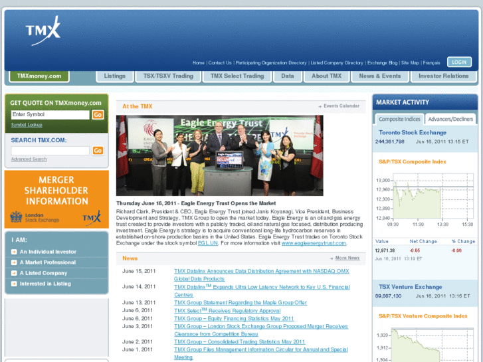Click the TSX Venture volume figure 89,887,130
Image resolution: width=483 pixels, height=362 pixels.
(388, 296)
